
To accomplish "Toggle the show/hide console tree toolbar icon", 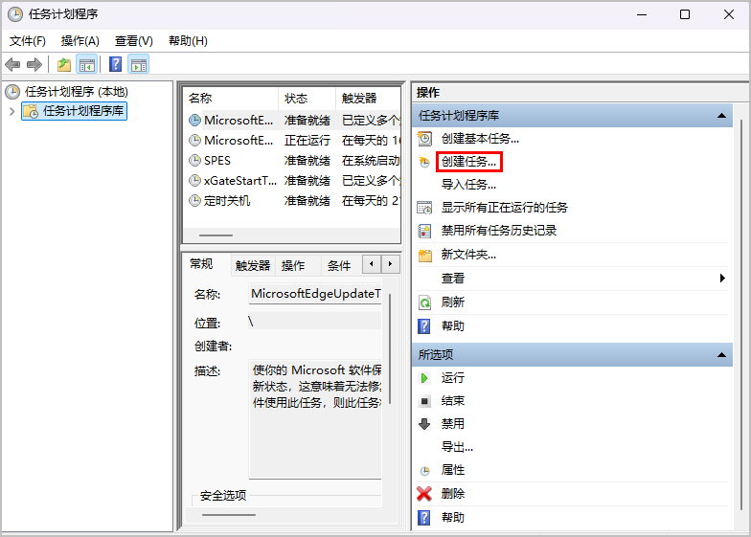I will pos(87,65).
